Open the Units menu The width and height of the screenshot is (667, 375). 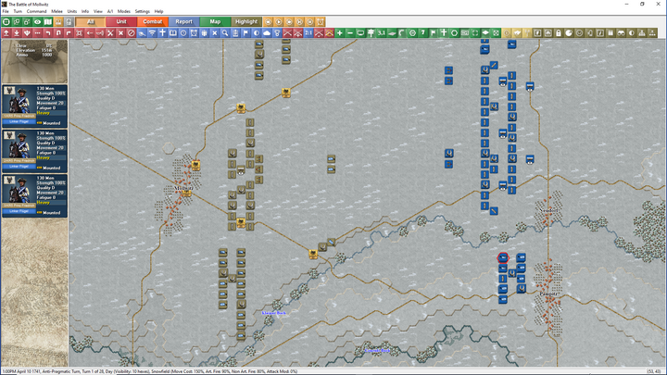point(72,11)
